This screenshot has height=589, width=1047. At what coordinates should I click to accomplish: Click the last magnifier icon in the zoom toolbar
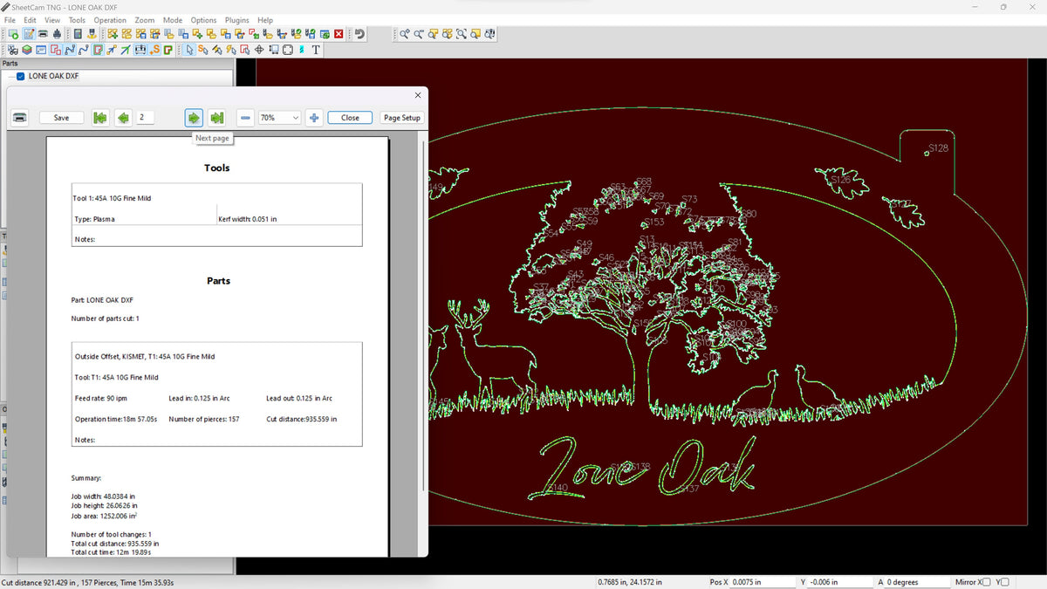tap(489, 34)
